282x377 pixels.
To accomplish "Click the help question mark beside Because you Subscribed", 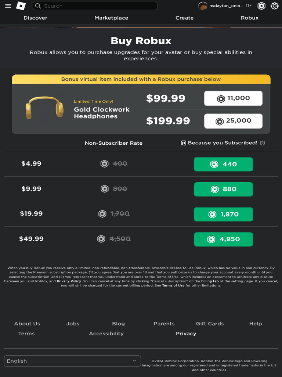I will coord(263,143).
